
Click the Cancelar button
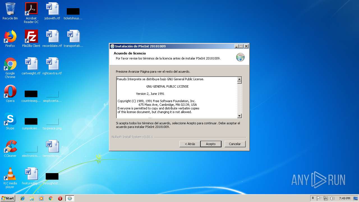point(235,144)
